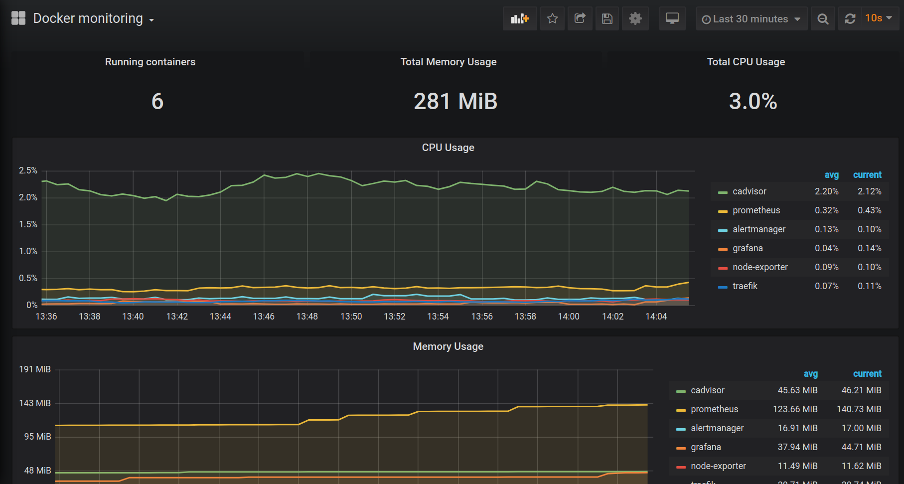Click traefik 0.07% avg CPU value
The height and width of the screenshot is (484, 904).
coord(826,286)
